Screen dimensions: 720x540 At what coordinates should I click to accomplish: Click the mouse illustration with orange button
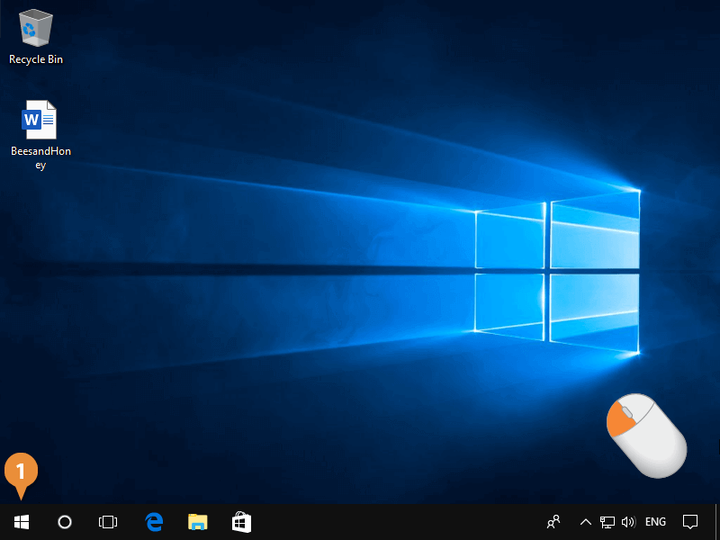pyautogui.click(x=646, y=435)
